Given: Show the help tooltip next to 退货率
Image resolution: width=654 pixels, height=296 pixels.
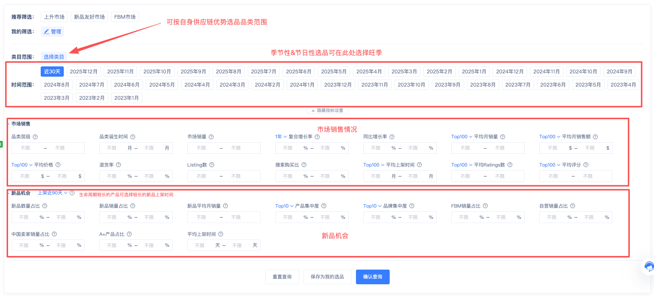Looking at the screenshot, I should (x=118, y=165).
